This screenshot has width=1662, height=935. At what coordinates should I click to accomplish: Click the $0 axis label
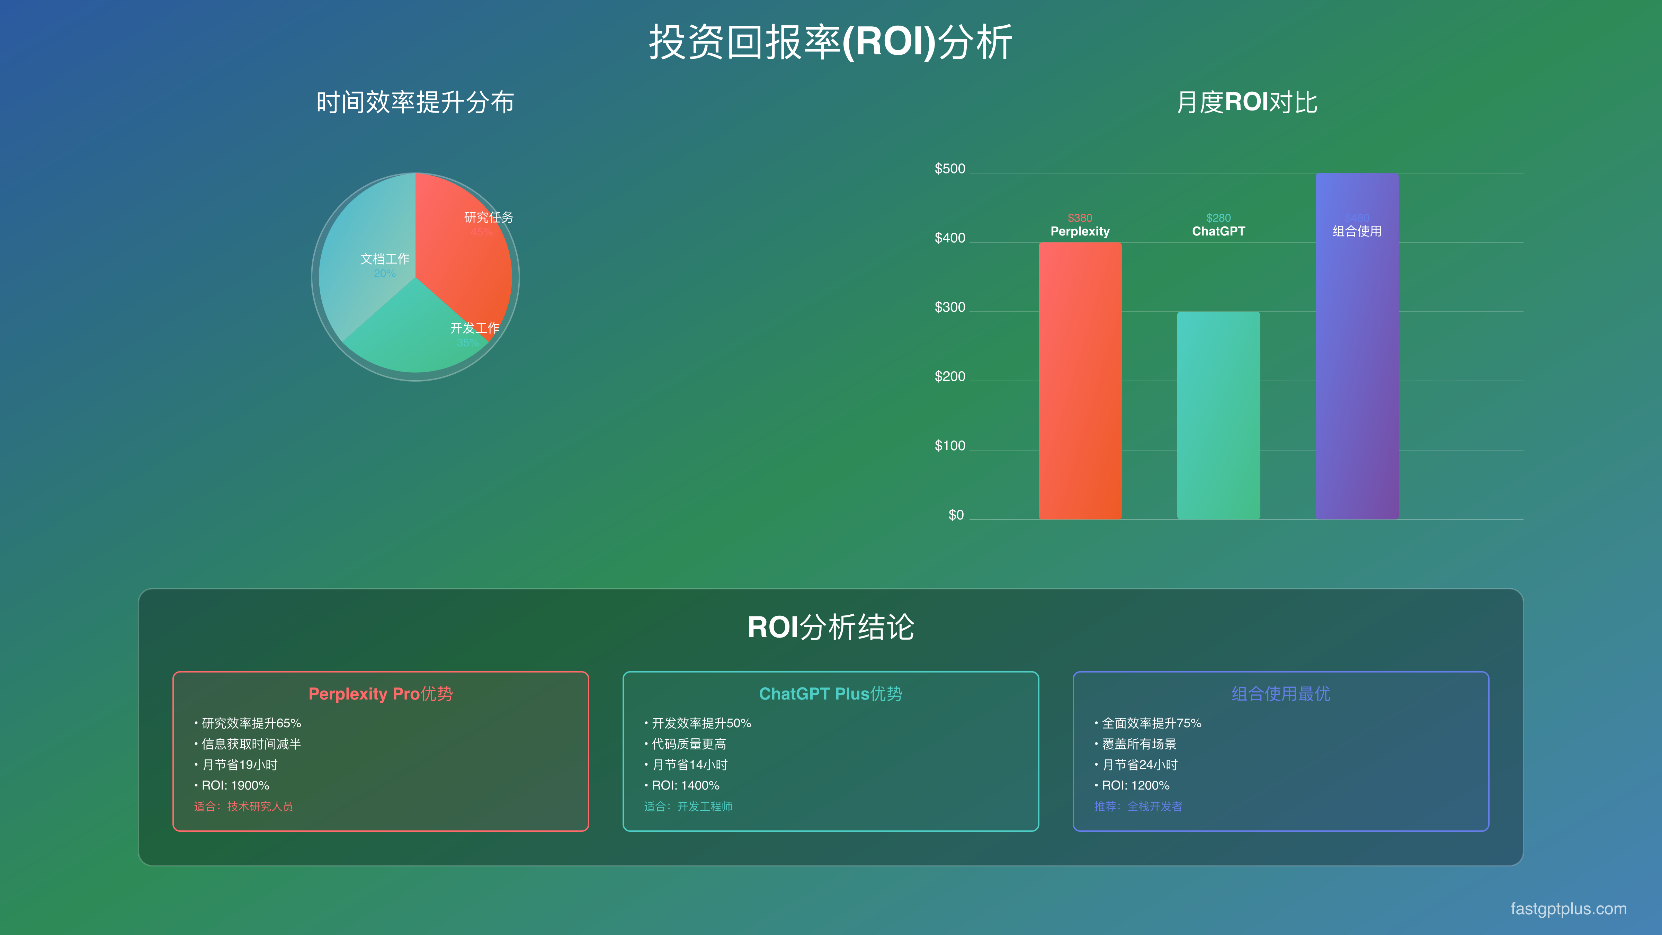pyautogui.click(x=956, y=515)
